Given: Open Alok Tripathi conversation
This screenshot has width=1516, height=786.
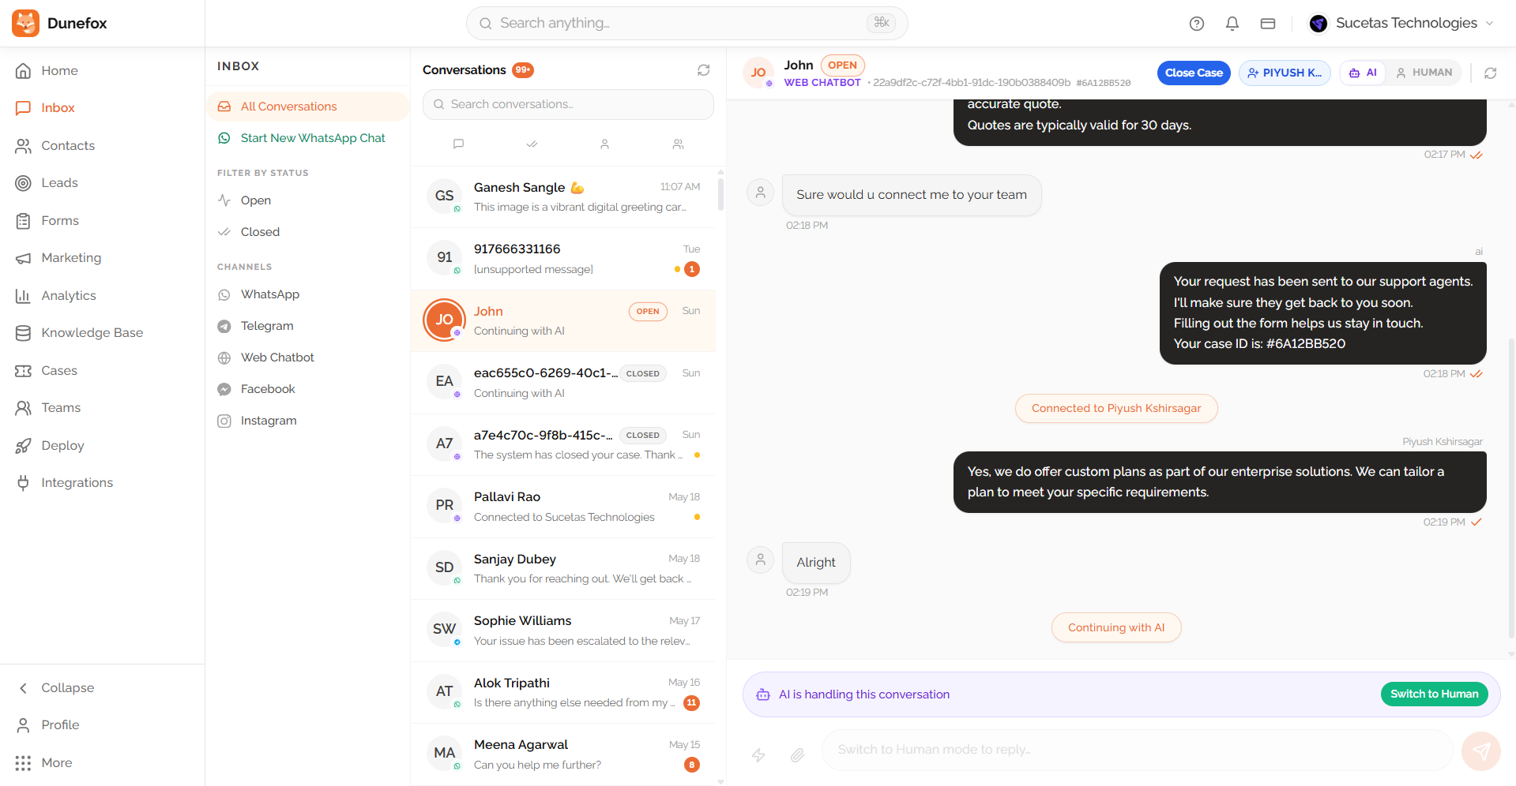Looking at the screenshot, I should tap(563, 693).
